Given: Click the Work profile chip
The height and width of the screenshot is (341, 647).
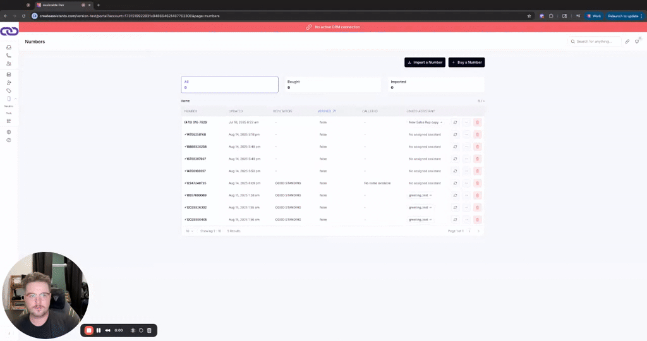Looking at the screenshot, I should point(594,16).
